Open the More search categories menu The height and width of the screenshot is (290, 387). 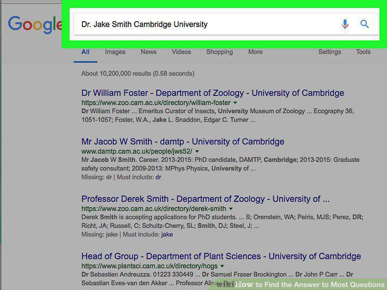(256, 52)
